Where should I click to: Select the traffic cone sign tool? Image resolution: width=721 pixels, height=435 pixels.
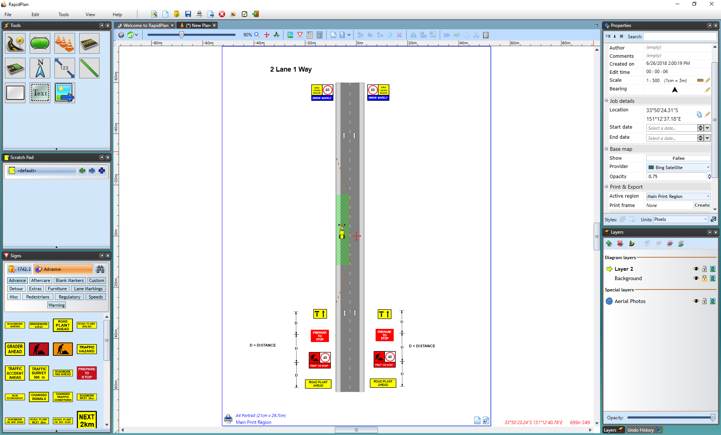pyautogui.click(x=64, y=44)
